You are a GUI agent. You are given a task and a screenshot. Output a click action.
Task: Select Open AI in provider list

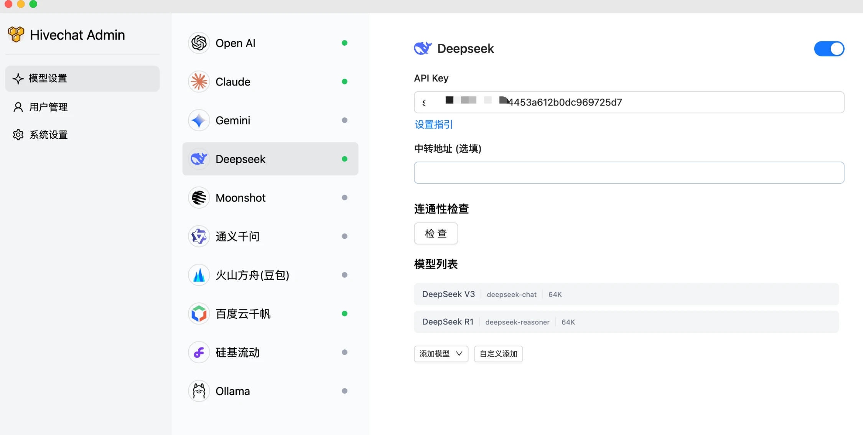(270, 43)
